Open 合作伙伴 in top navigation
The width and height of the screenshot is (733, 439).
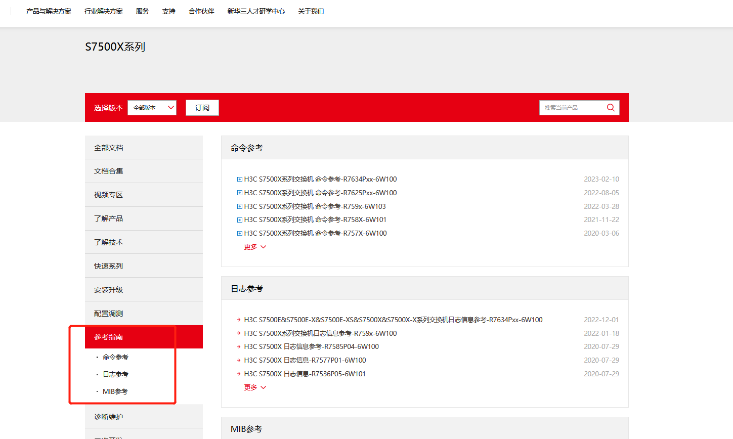coord(201,11)
